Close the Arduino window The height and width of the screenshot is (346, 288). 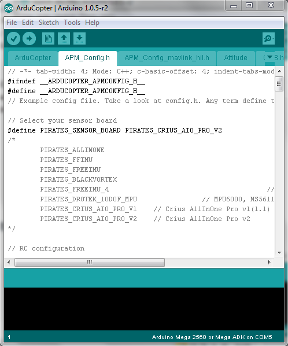[271, 6]
